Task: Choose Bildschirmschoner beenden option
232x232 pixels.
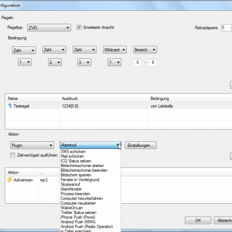Action: [90, 170]
